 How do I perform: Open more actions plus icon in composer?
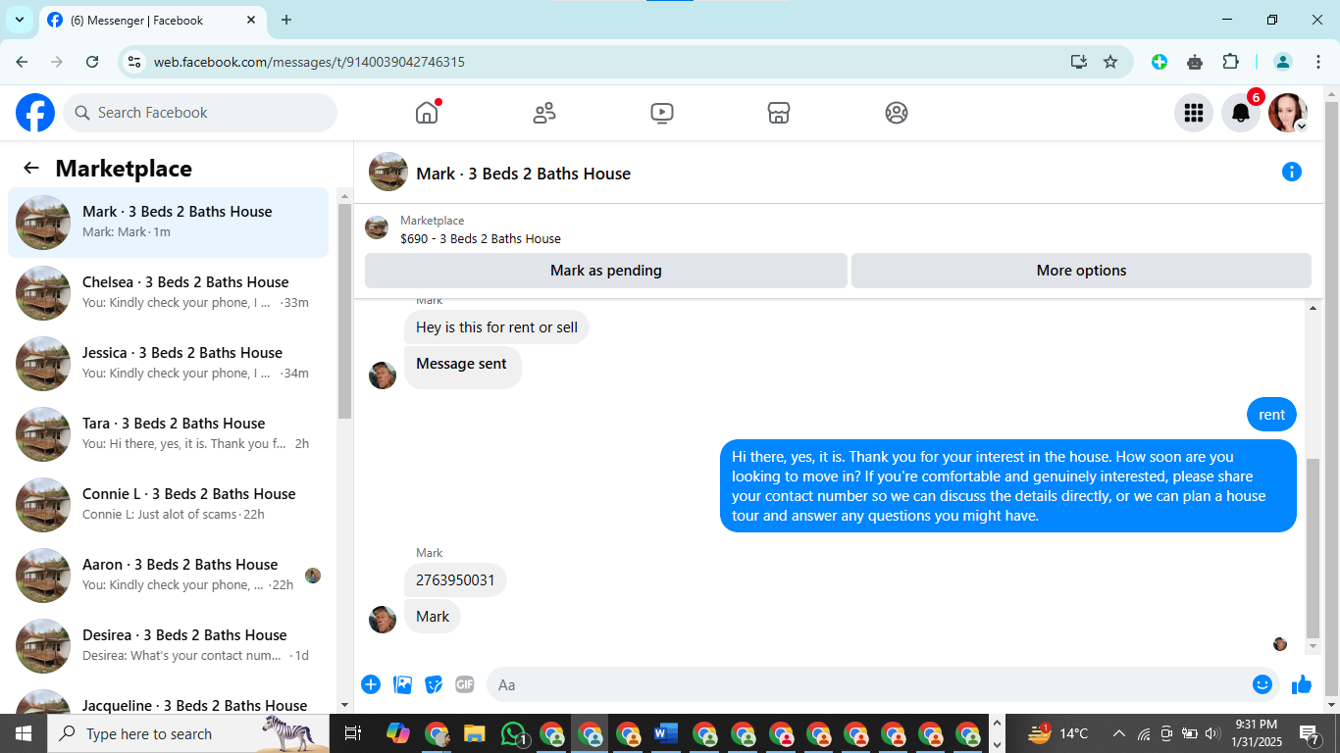coord(371,684)
